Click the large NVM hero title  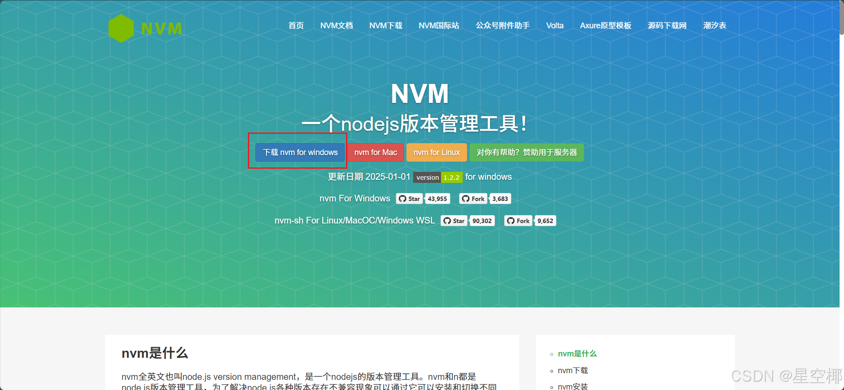[x=420, y=94]
